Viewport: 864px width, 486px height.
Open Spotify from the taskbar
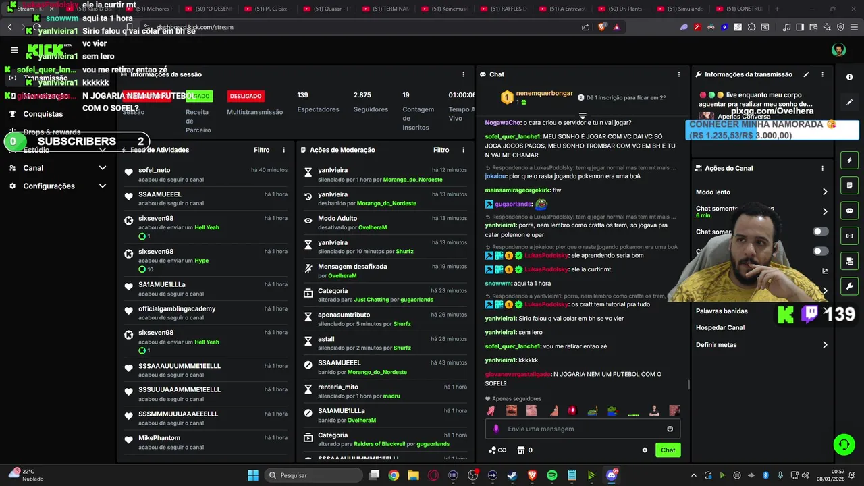tap(551, 475)
